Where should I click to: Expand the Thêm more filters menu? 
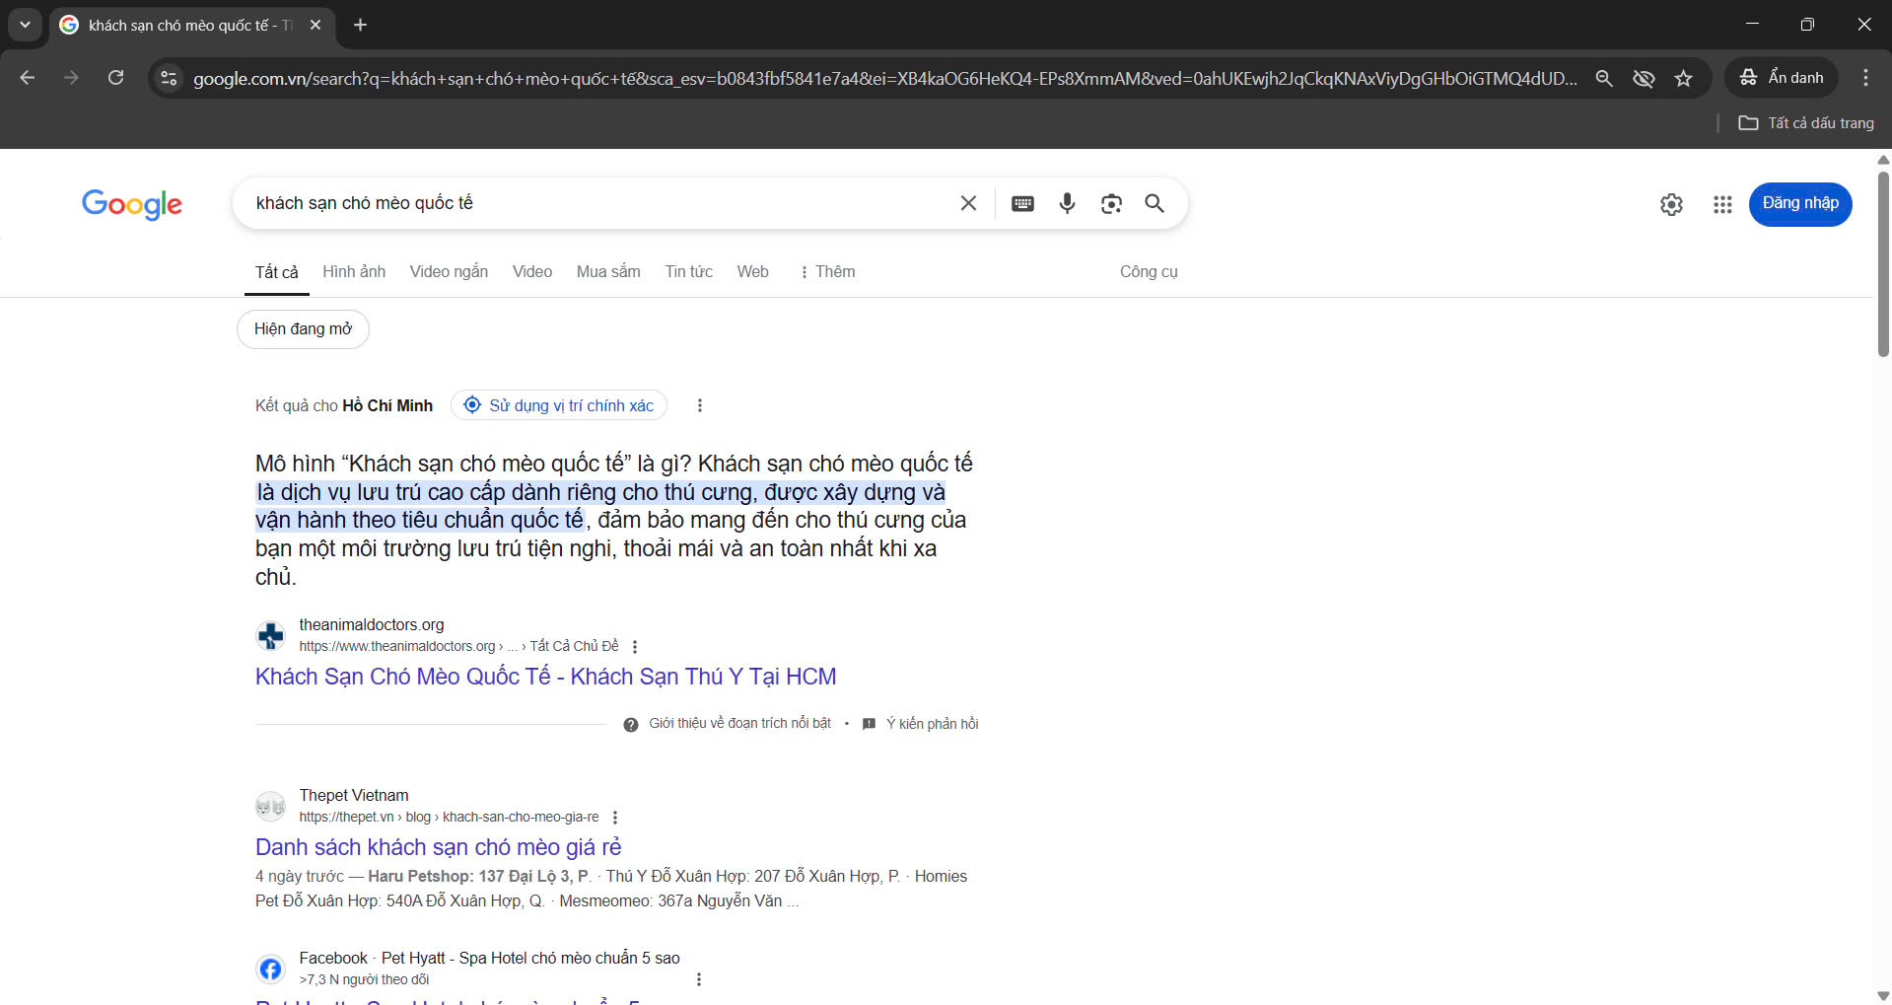[x=826, y=272]
